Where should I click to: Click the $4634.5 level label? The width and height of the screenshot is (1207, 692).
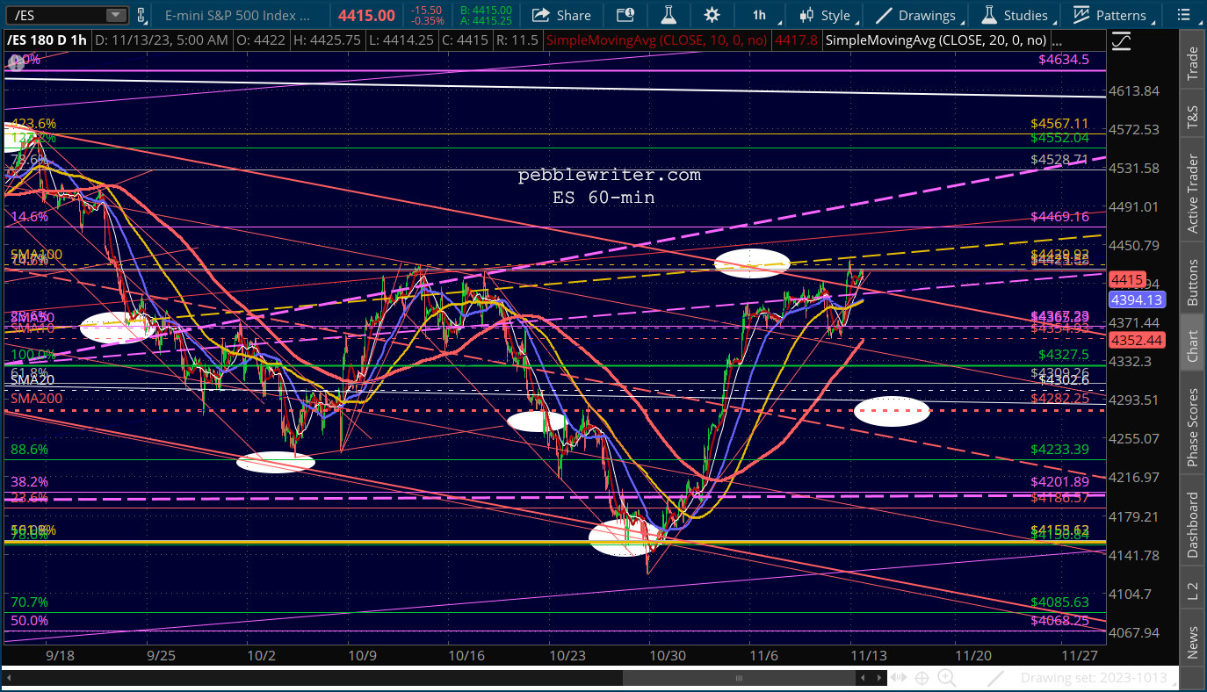(x=1063, y=60)
